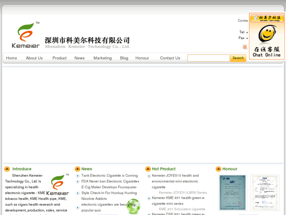Go to the Home menu item
Screen dimensions: 286x215
coord(11,58)
